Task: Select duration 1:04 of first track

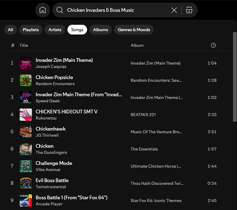Action: pyautogui.click(x=212, y=63)
